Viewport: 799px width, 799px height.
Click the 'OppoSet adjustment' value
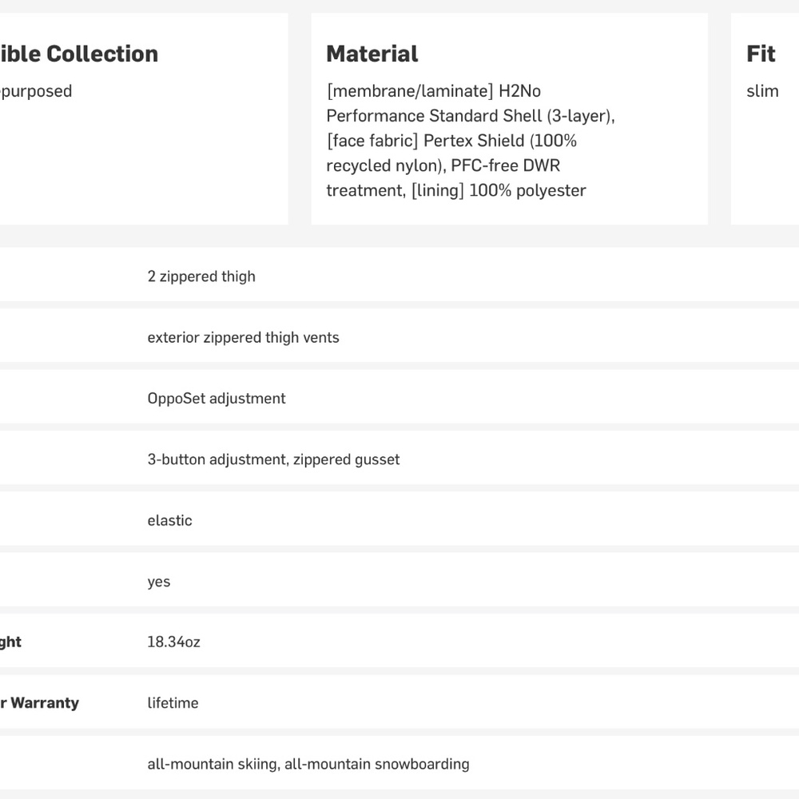[217, 399]
